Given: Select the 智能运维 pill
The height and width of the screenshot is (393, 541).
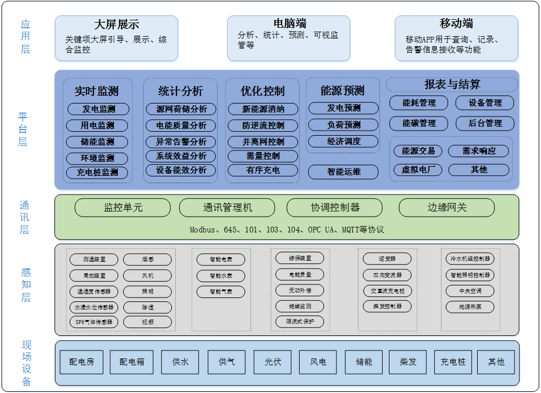Looking at the screenshot, I should pyautogui.click(x=343, y=171).
